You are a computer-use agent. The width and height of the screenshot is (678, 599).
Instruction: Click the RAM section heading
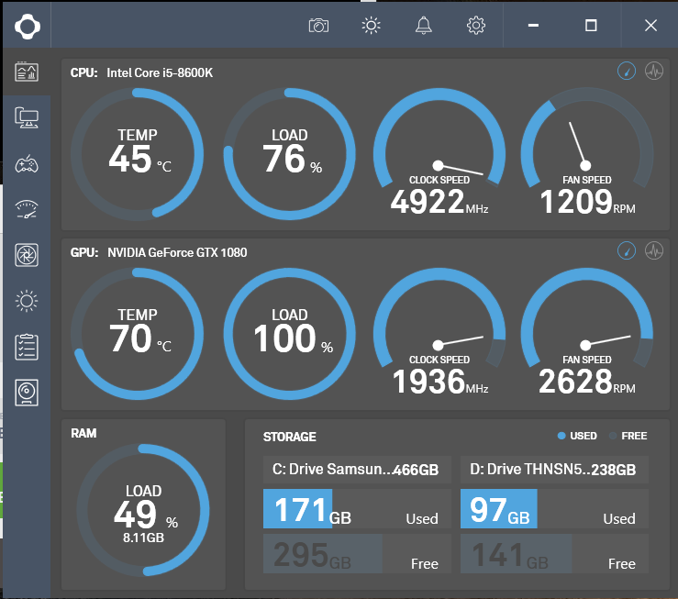coord(83,433)
